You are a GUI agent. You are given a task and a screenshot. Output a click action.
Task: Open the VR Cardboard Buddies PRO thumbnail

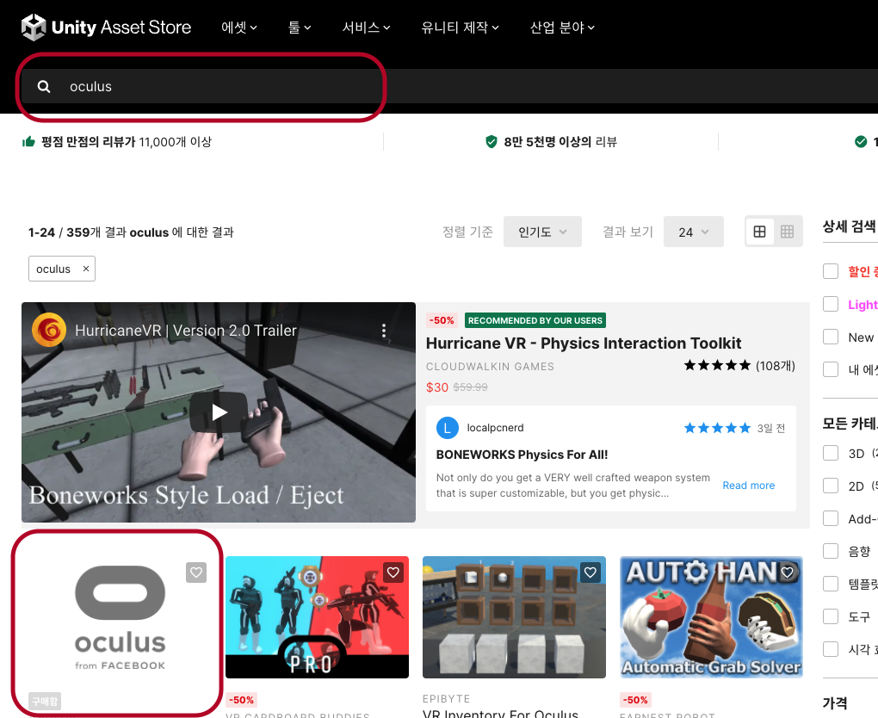point(317,617)
